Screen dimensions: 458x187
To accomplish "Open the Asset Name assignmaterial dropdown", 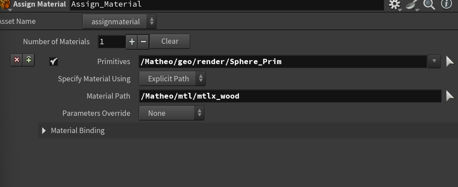I will (119, 21).
